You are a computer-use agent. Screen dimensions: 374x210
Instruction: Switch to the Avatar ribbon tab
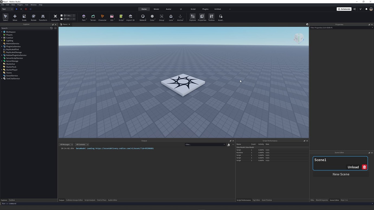tap(169, 9)
